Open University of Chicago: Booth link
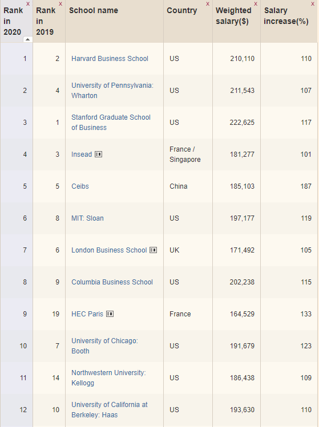This screenshot has height=427, width=319. point(104,346)
